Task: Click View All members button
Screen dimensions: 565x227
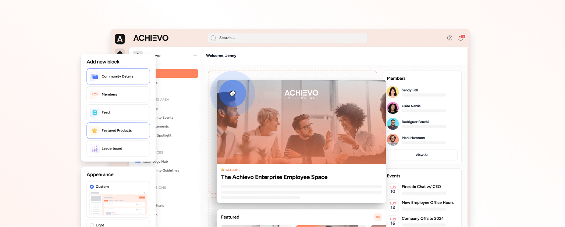Action: click(422, 155)
